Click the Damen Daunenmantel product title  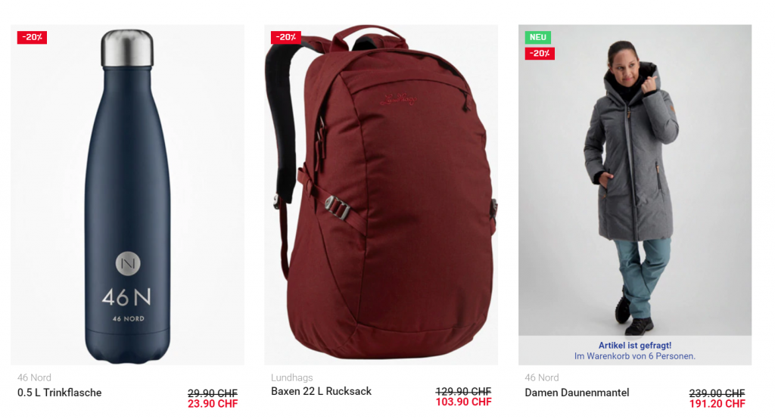click(577, 393)
